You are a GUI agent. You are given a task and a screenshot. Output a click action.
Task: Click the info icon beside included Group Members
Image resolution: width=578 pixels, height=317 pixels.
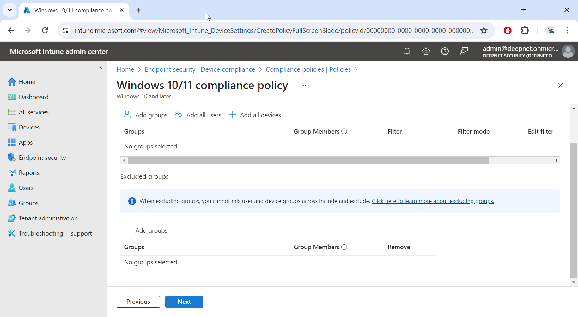coord(344,131)
